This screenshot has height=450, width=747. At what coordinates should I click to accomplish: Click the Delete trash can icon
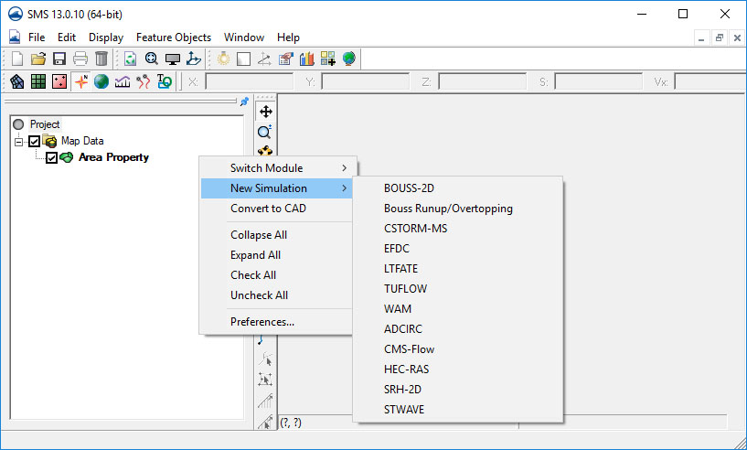coord(101,59)
